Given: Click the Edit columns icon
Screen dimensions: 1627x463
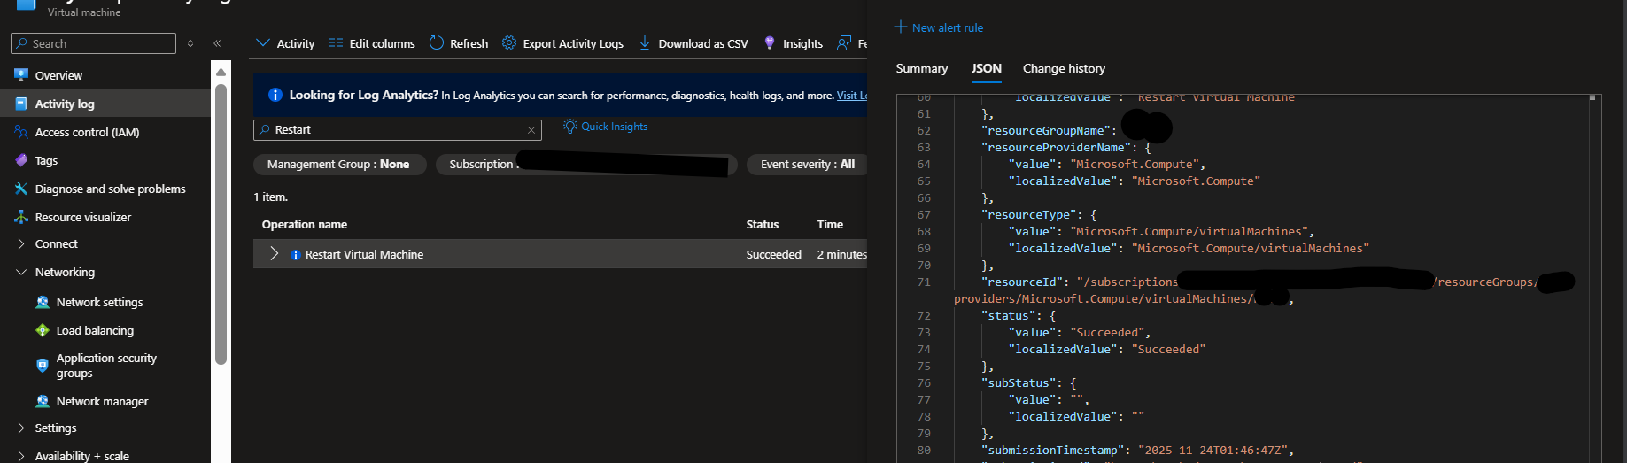Looking at the screenshot, I should point(336,43).
